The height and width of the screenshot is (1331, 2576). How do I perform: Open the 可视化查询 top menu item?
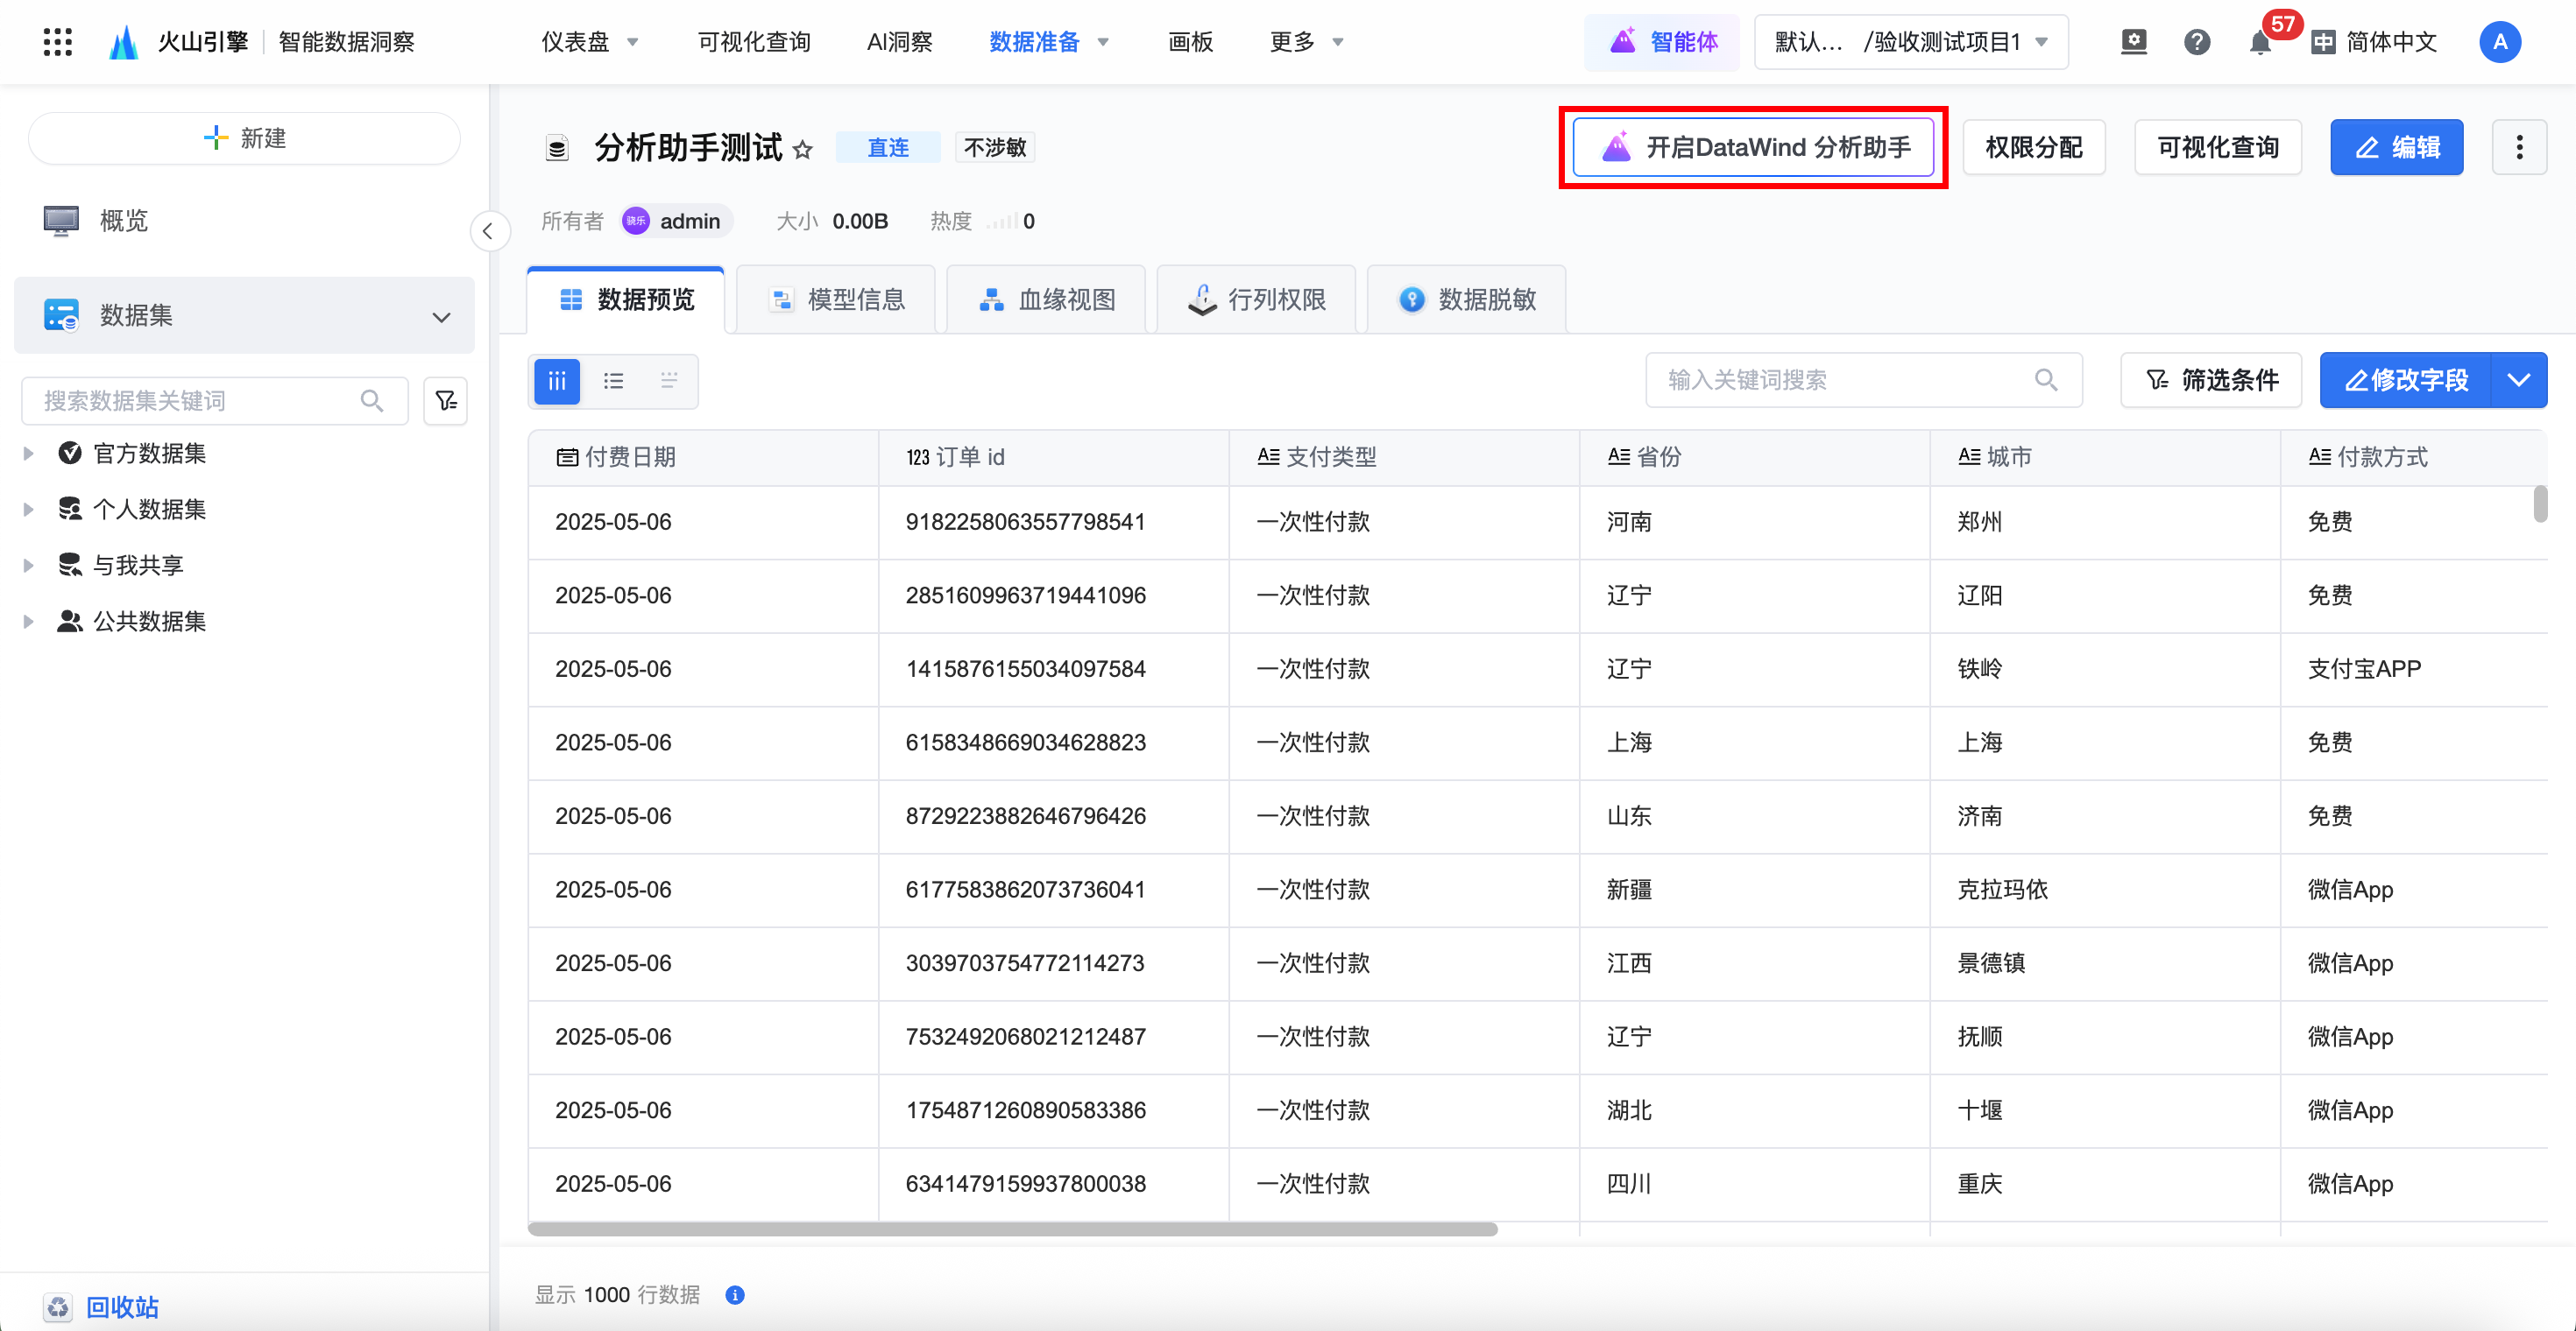[754, 42]
